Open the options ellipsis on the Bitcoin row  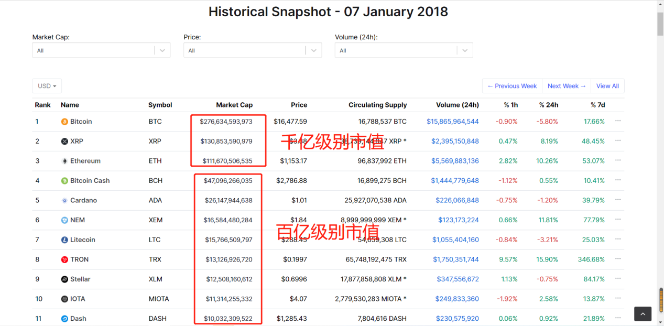click(x=618, y=121)
